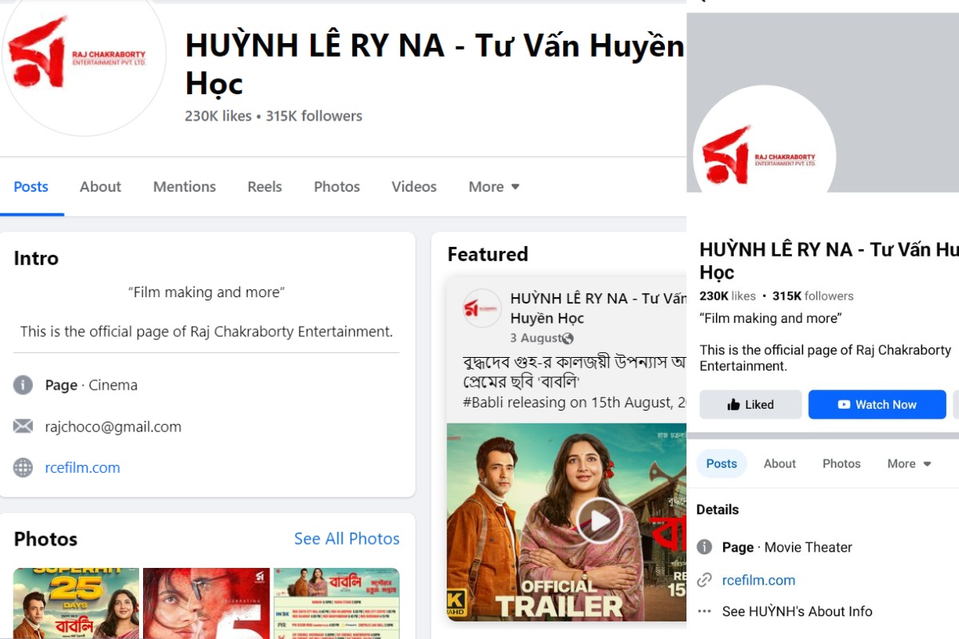Play the Babli official trailer video
This screenshot has height=639, width=959.
[599, 521]
